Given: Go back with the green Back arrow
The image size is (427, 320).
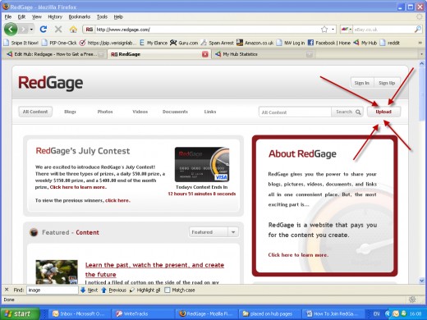Looking at the screenshot, I should click(11, 29).
